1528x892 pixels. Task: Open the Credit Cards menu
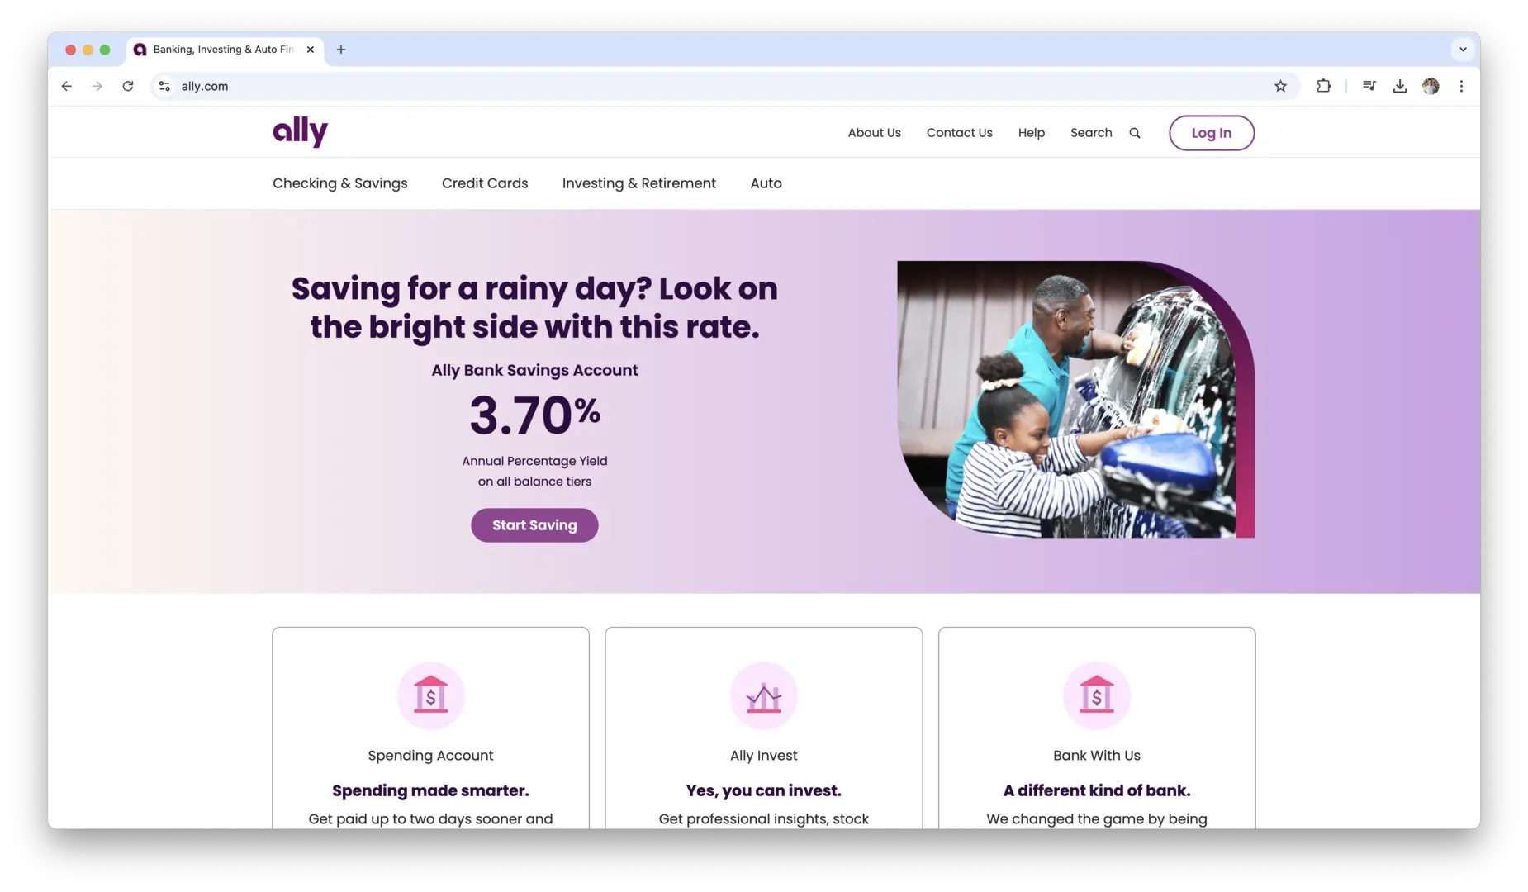[x=485, y=183]
